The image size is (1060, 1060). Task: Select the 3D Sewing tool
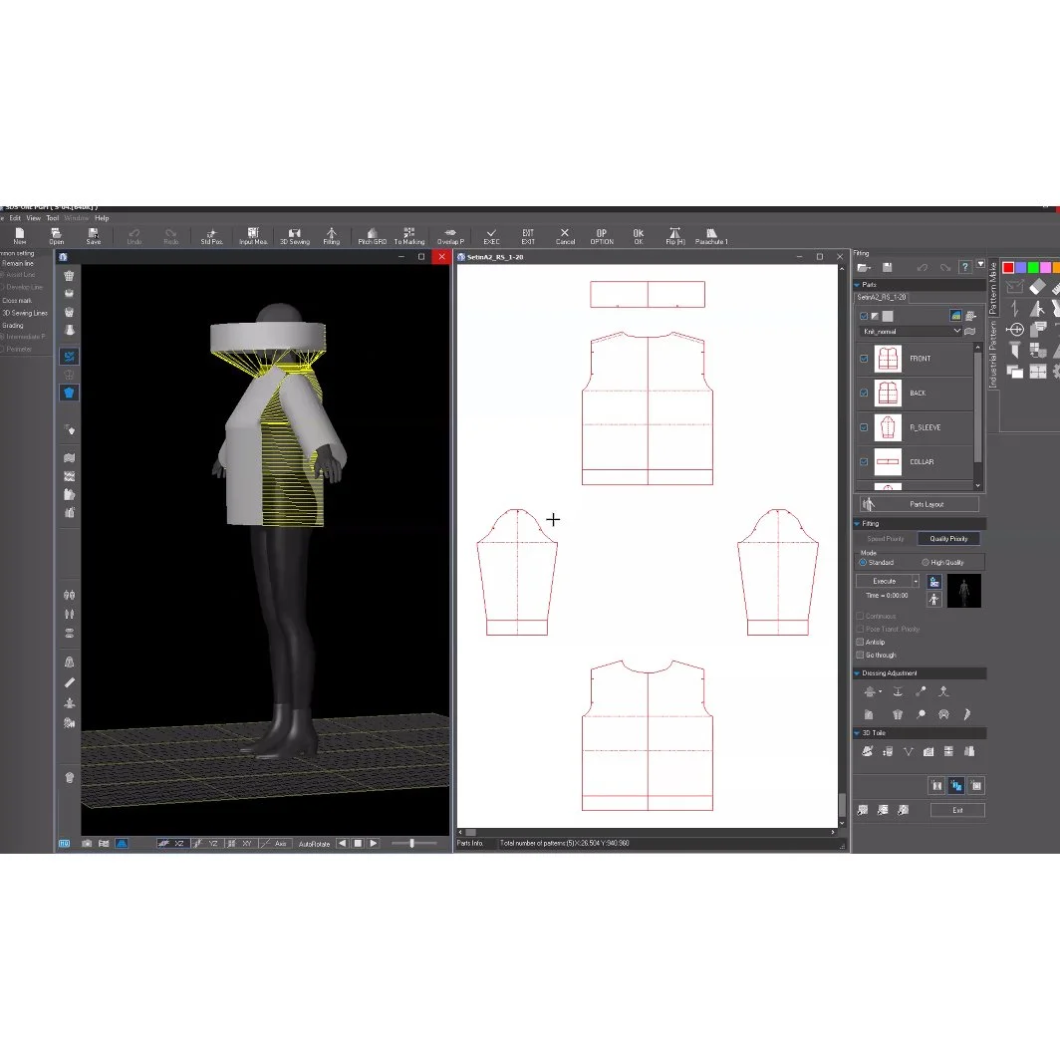(295, 236)
